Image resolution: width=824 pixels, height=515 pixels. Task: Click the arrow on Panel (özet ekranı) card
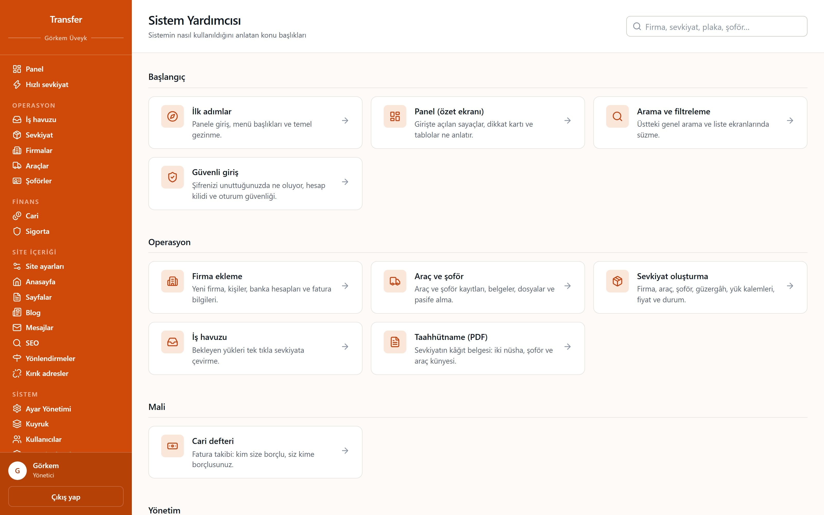(568, 121)
